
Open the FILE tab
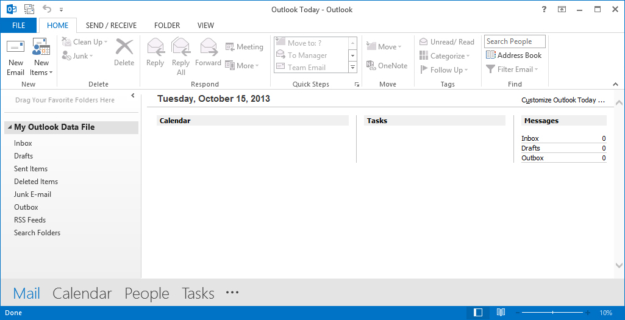pyautogui.click(x=19, y=26)
